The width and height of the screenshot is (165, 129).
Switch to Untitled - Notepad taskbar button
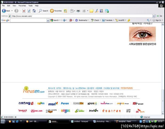coord(80,121)
